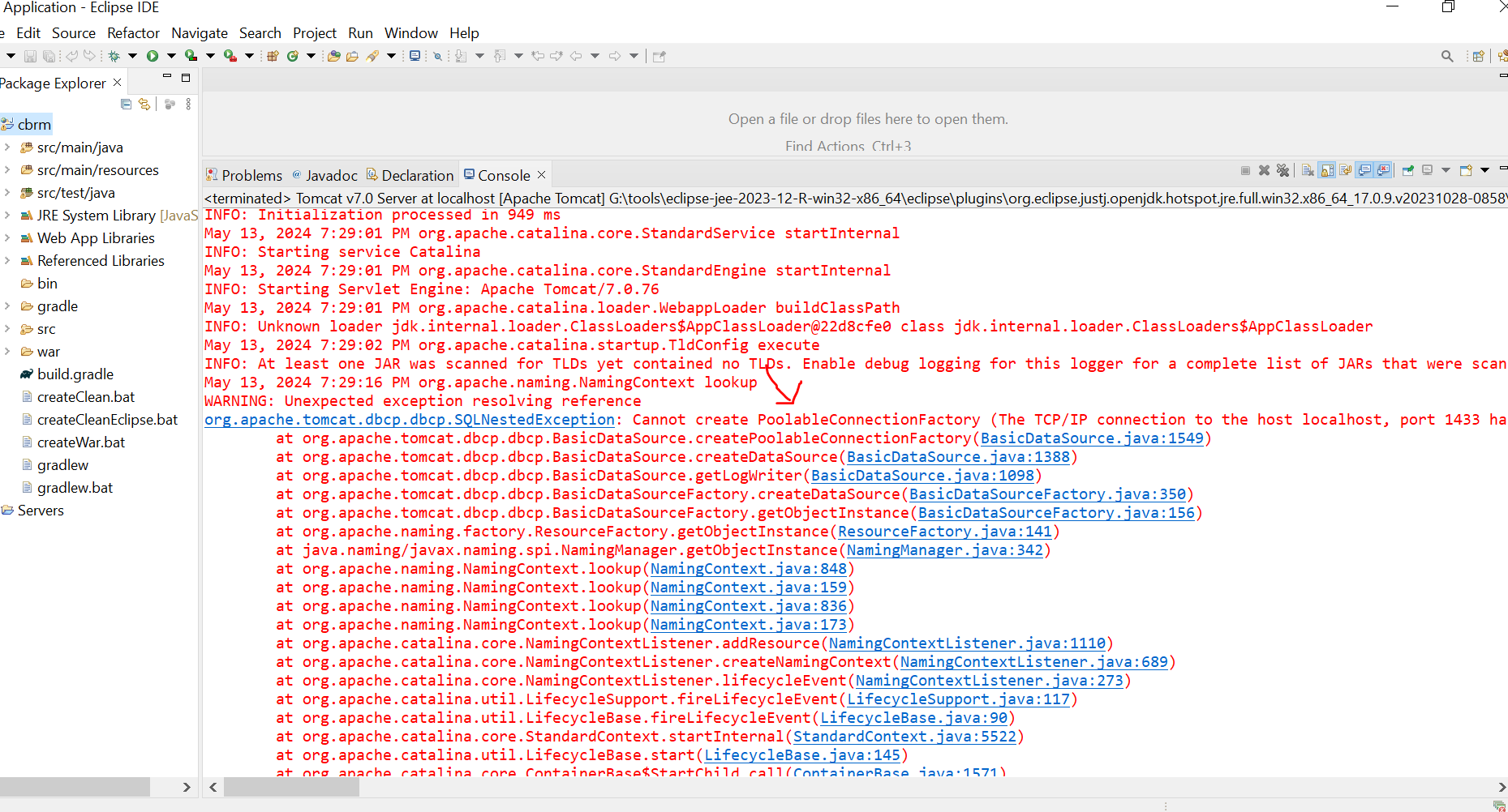Switch to the Problems tab
Viewport: 1508px width, 812px height.
coord(244,175)
